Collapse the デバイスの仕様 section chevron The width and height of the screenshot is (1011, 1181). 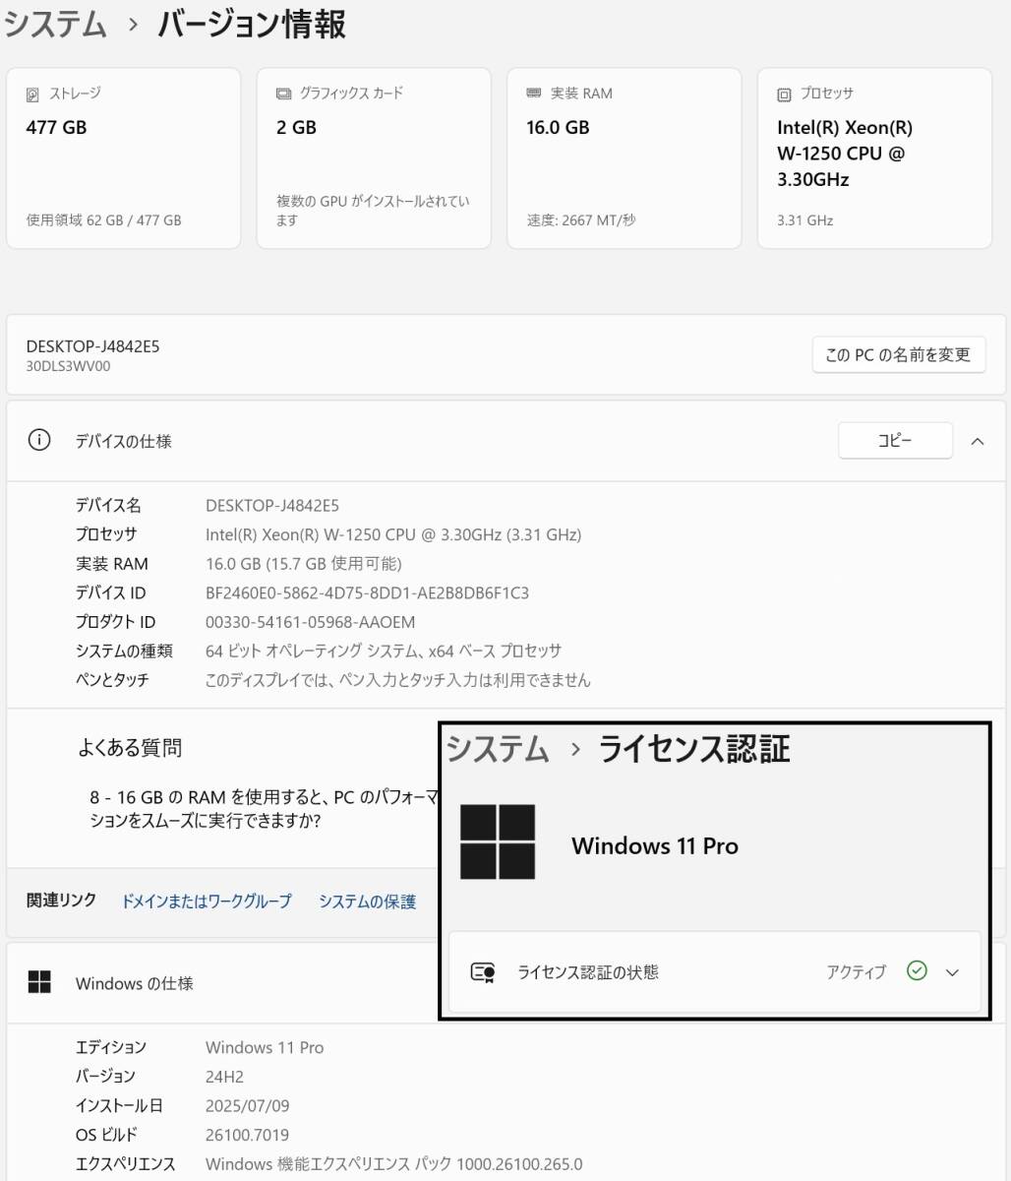tap(978, 441)
